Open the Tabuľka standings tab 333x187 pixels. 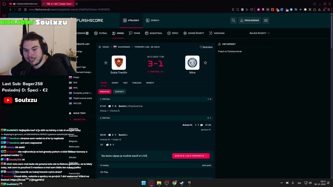137,83
